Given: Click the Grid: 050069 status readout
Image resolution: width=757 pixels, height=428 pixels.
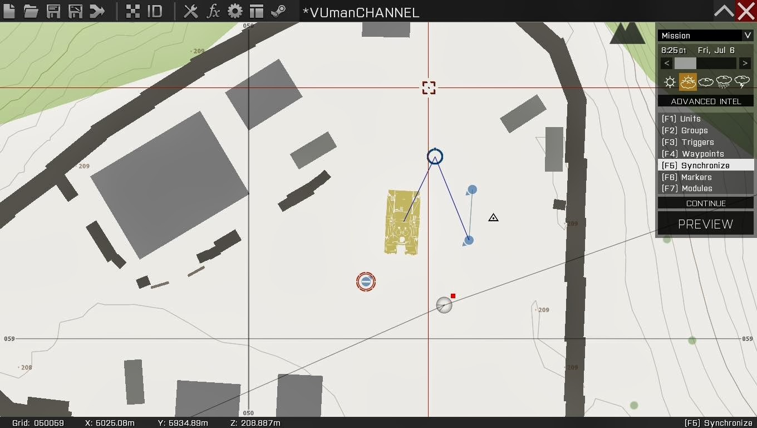Looking at the screenshot, I should click(x=38, y=423).
